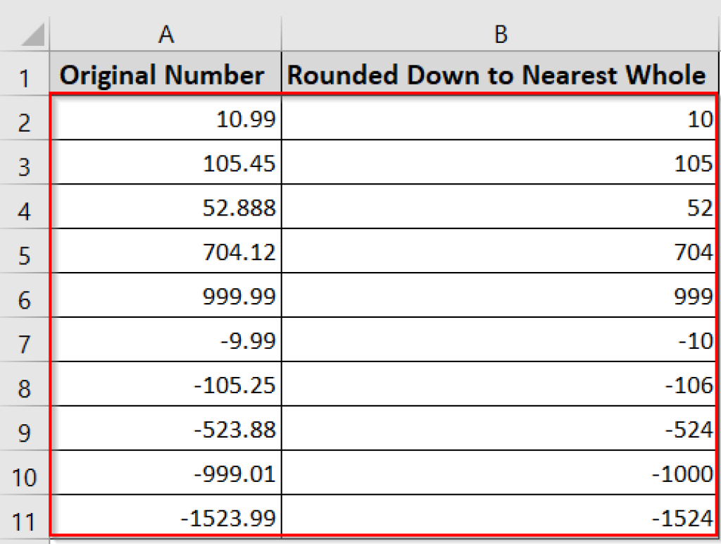Click the Rounded Down to Nearest Whole header cell
Image resolution: width=721 pixels, height=544 pixels.
coord(501,74)
